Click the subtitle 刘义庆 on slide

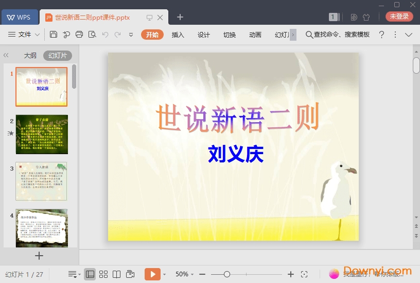pyautogui.click(x=236, y=154)
